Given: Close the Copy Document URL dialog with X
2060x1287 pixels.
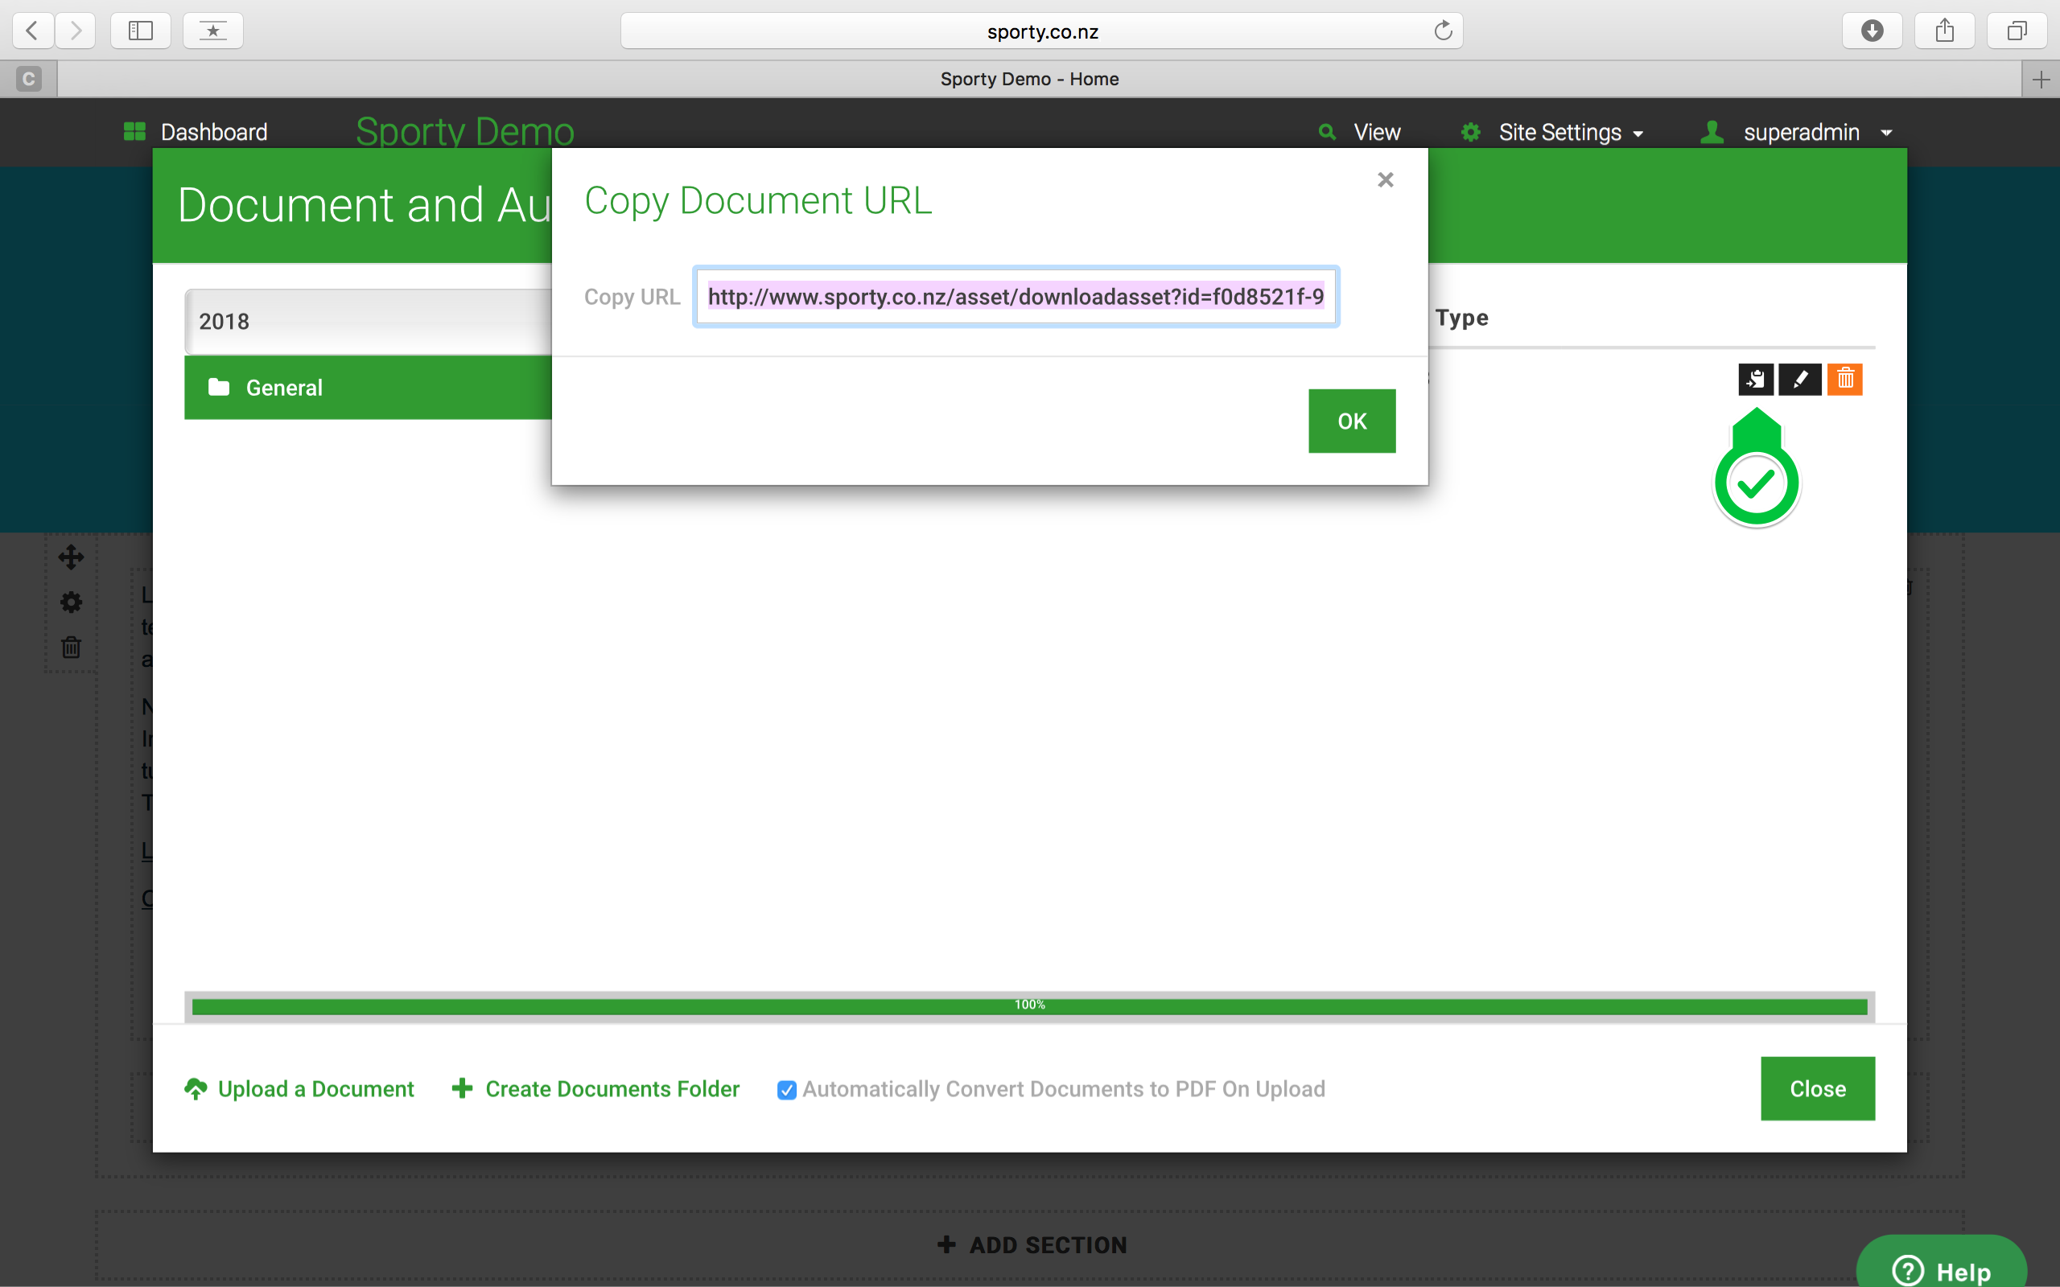Looking at the screenshot, I should tap(1385, 179).
